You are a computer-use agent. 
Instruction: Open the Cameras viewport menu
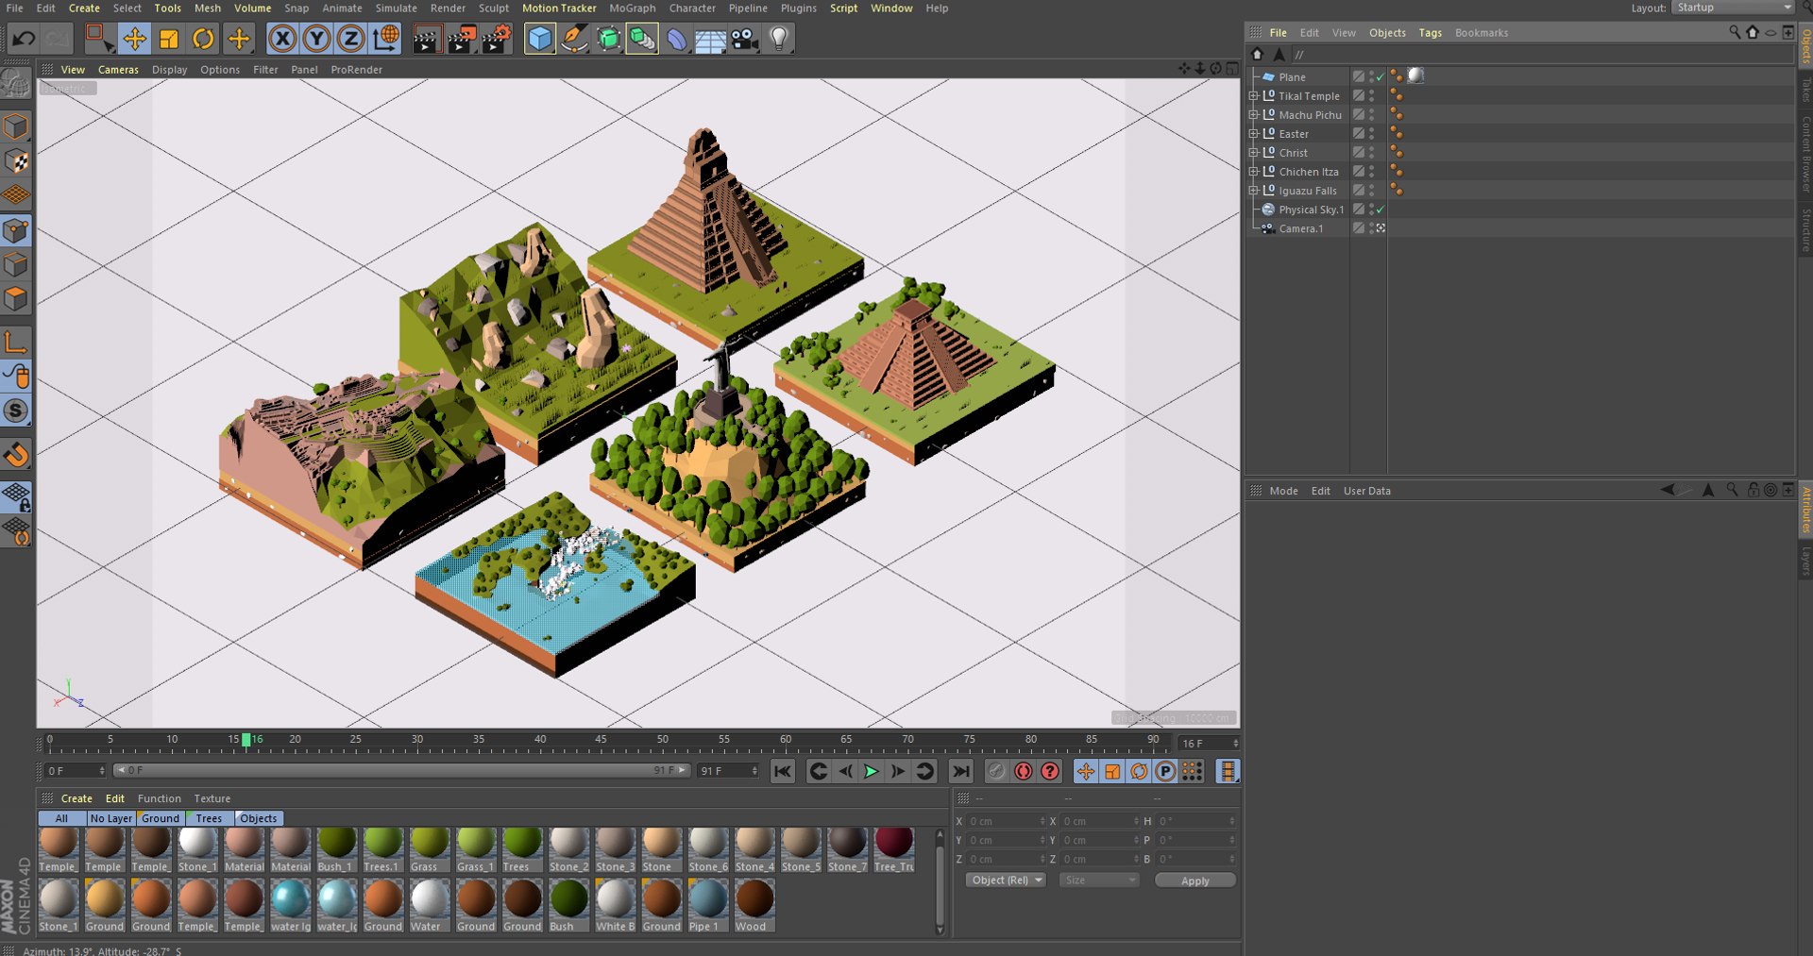(x=118, y=69)
